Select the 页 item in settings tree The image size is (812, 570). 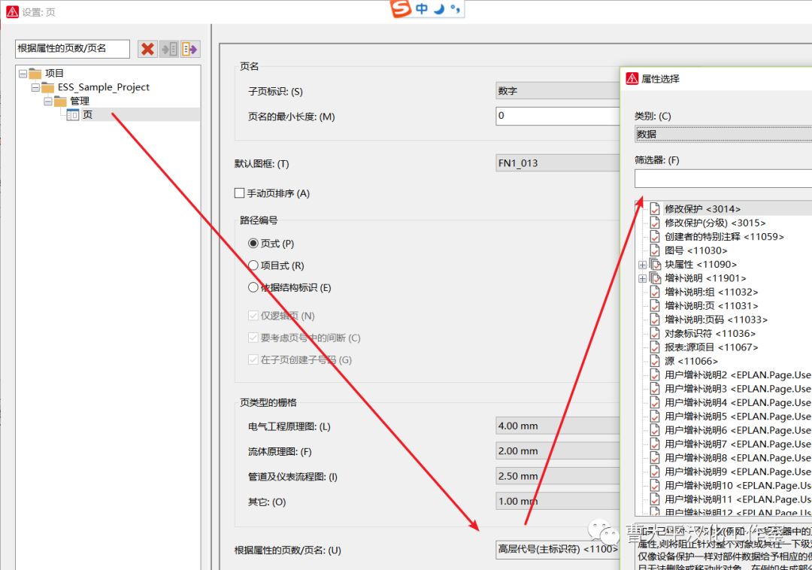click(x=87, y=115)
